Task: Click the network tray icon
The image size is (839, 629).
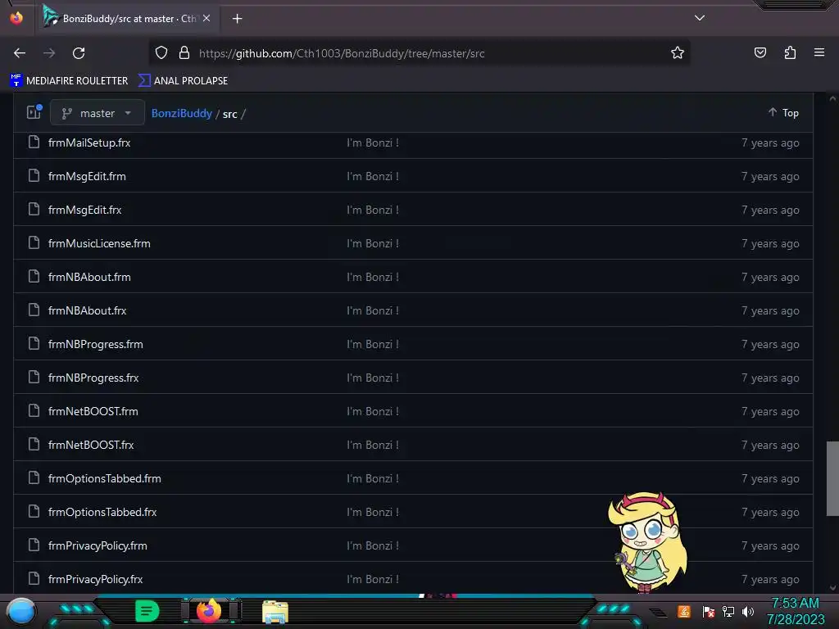Action: pos(728,612)
